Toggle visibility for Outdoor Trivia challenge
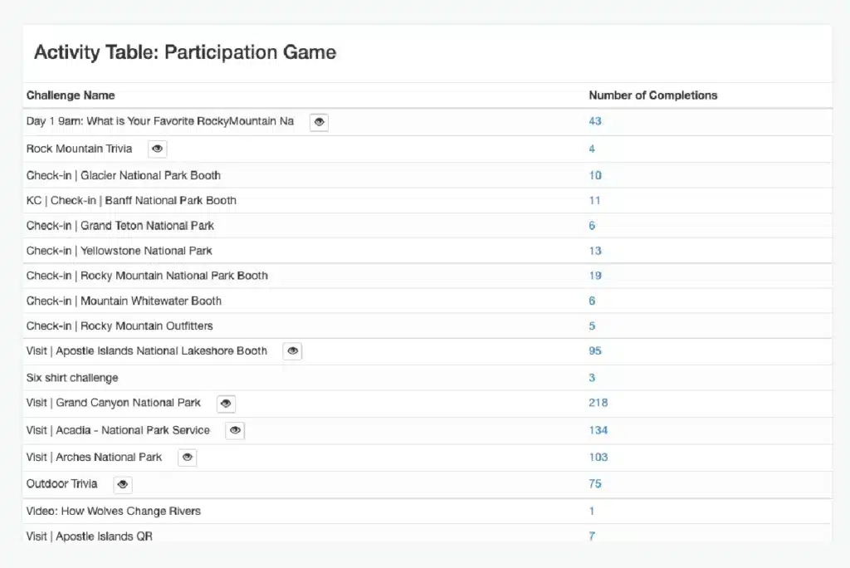Viewport: 850px width, 568px height. click(123, 484)
